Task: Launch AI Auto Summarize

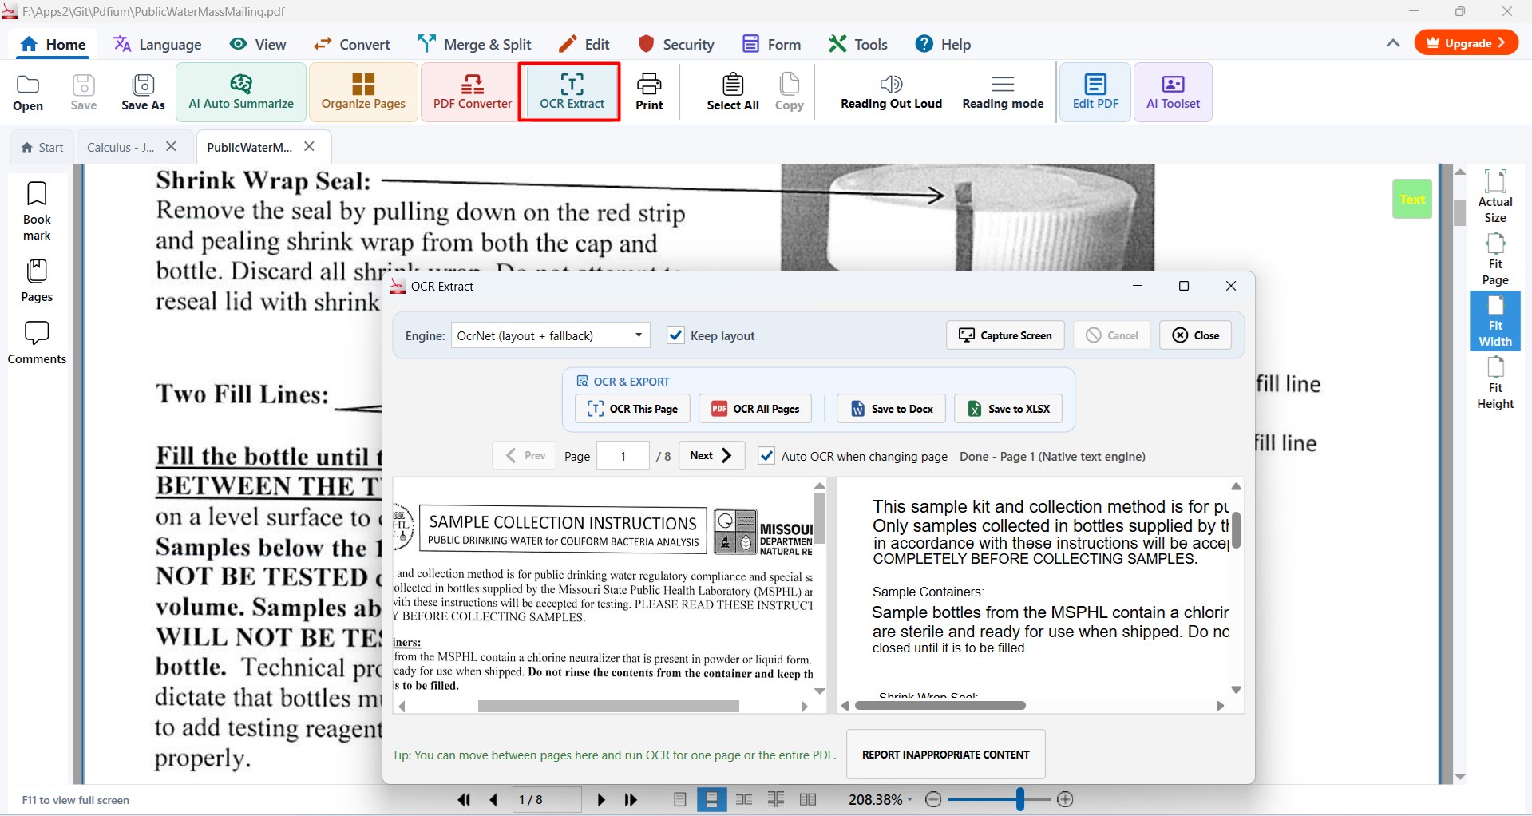Action: point(241,93)
